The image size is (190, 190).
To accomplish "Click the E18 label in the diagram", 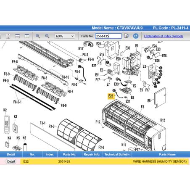I will pyautogui.click(x=81, y=49).
